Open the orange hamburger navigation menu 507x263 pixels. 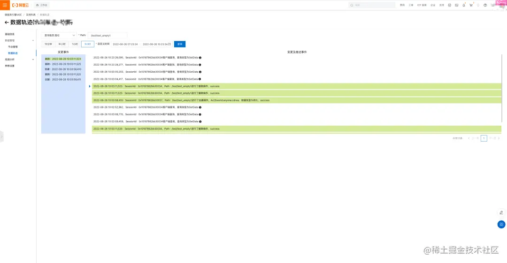coord(5,5)
